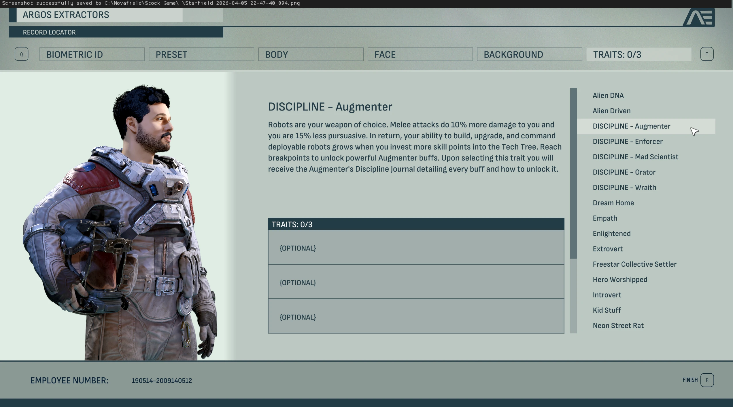Click the TRAITS: 0/3 panel header
733x407 pixels.
tap(416, 224)
